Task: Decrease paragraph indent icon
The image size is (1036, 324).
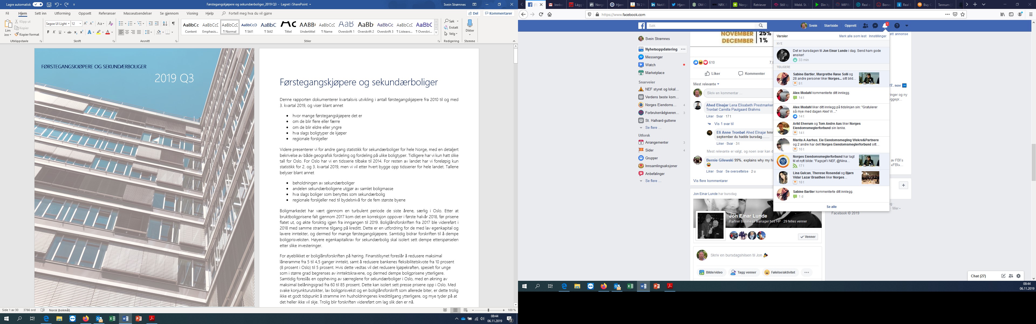Action: point(151,24)
